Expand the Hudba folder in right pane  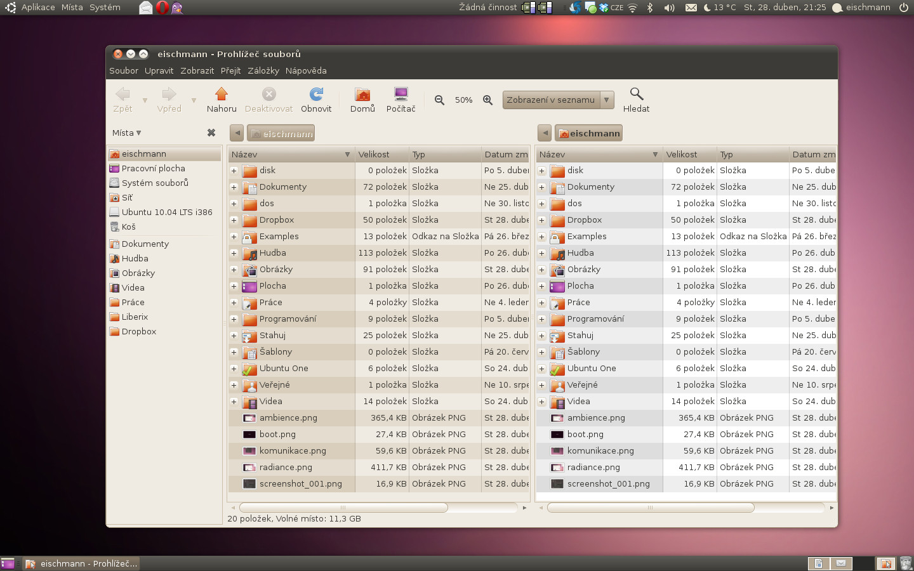tap(542, 253)
